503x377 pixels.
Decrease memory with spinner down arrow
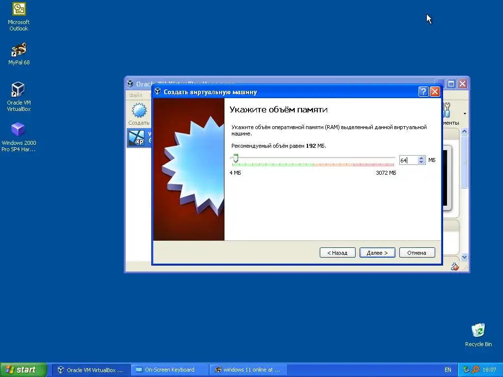(421, 162)
